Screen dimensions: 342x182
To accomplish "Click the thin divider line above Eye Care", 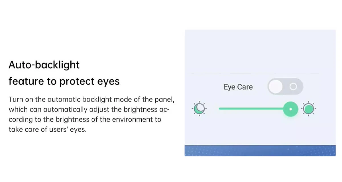I will coord(256,73).
